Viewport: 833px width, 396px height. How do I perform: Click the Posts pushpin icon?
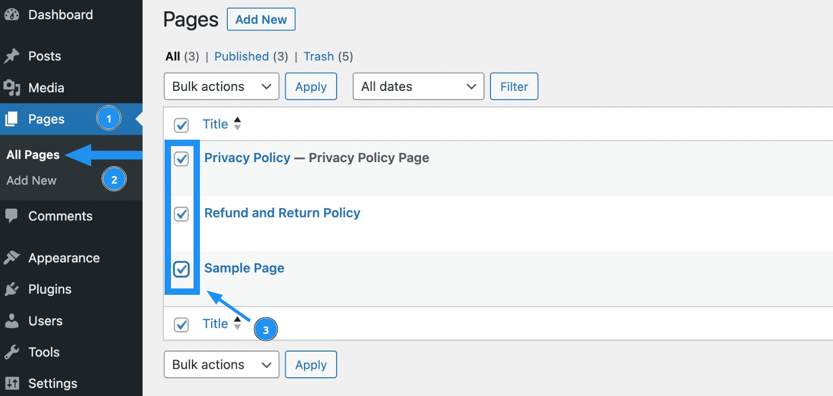click(11, 56)
